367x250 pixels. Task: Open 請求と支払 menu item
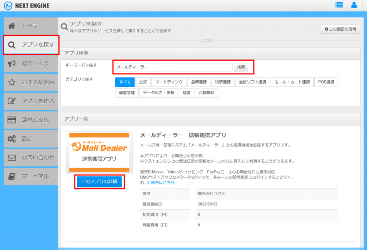pyautogui.click(x=31, y=120)
